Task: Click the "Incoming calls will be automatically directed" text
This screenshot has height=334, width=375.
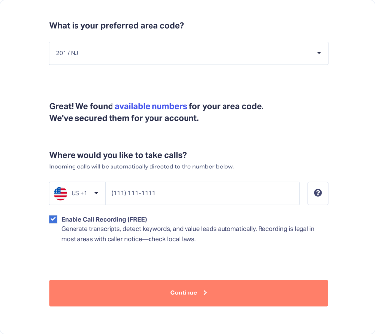Action: 142,167
